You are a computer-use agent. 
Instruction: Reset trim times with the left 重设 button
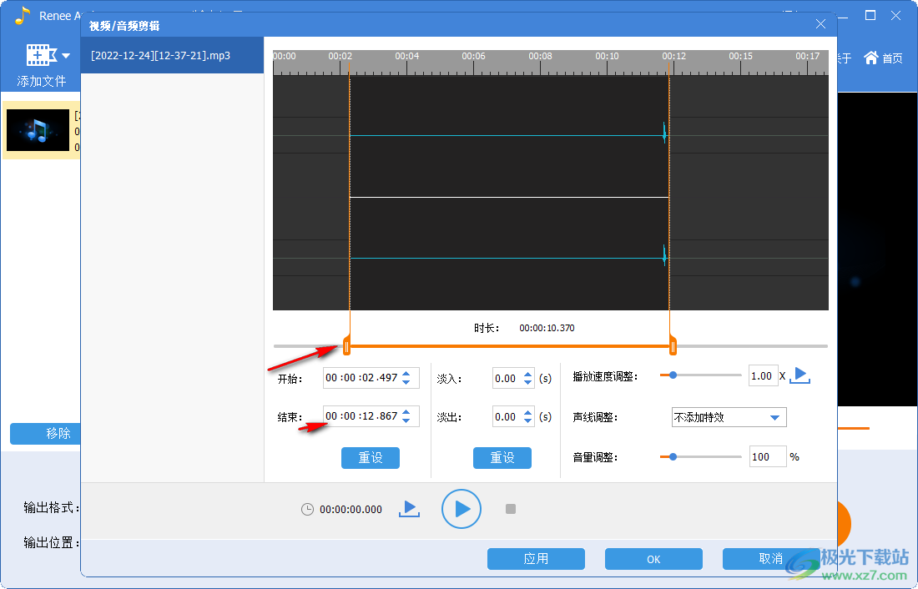point(370,458)
